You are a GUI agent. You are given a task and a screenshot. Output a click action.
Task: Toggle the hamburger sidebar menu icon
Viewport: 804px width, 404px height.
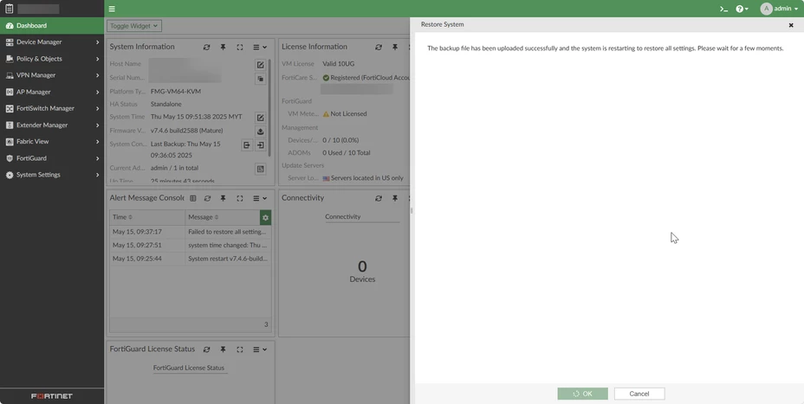point(112,9)
